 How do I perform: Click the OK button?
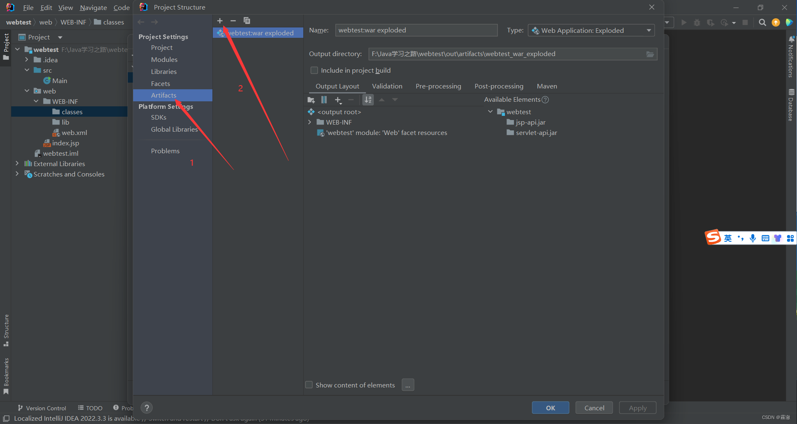click(551, 408)
